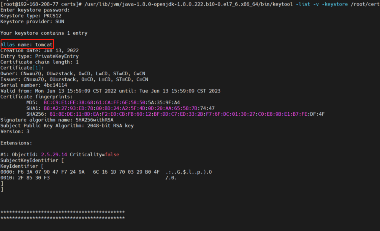Click the Entry type PrivateKeyEntry line
This screenshot has height=231, width=380.
coord(39,56)
